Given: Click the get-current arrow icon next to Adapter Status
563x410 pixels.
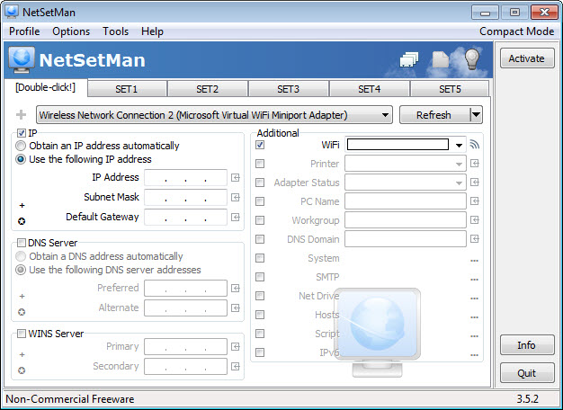Looking at the screenshot, I should (475, 183).
